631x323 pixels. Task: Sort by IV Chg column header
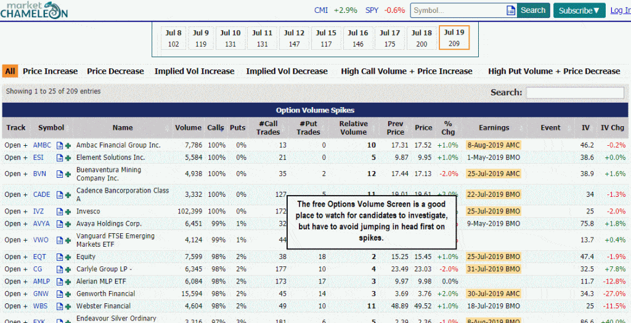tap(612, 128)
